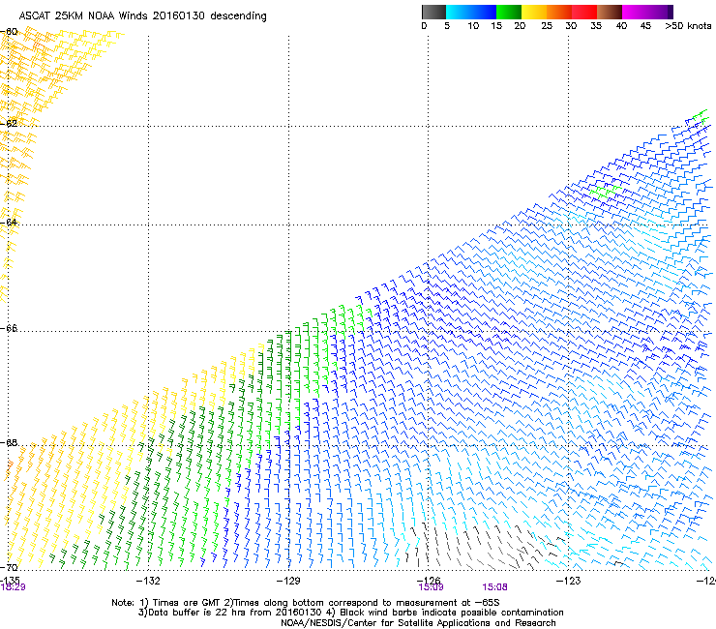Select the latitude label '-68'
Screen dimensions: 716x629
10,442
